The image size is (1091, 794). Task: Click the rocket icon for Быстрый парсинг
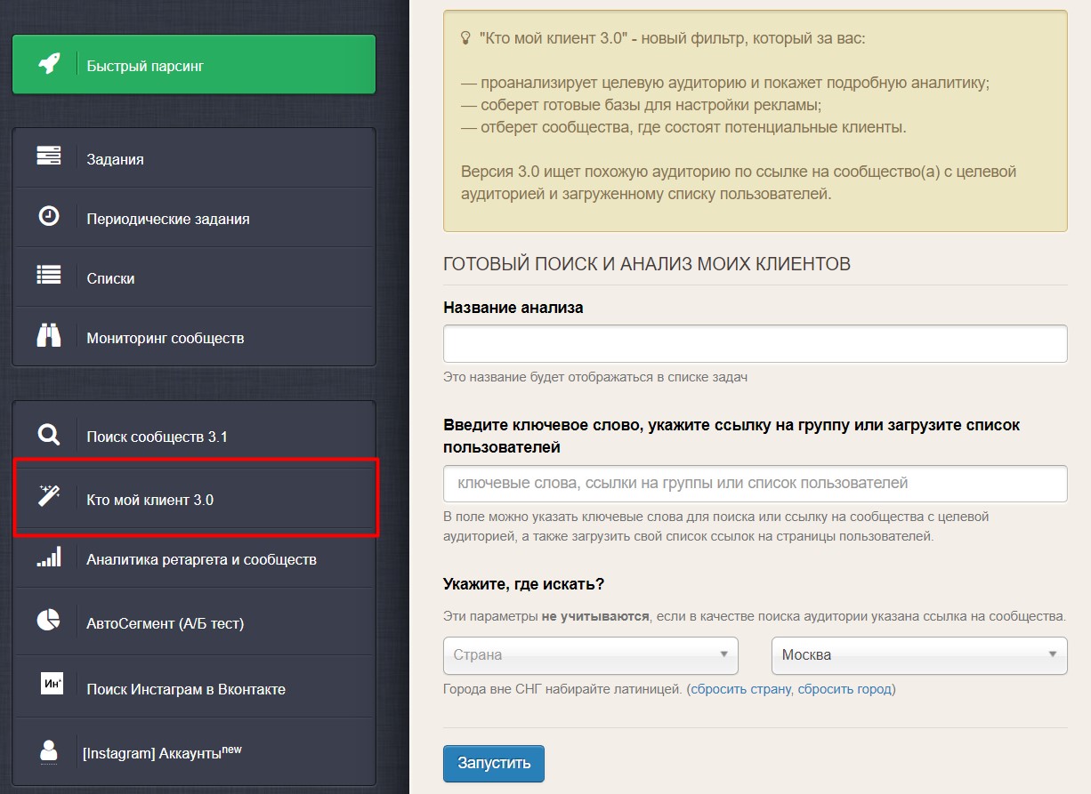(x=49, y=65)
